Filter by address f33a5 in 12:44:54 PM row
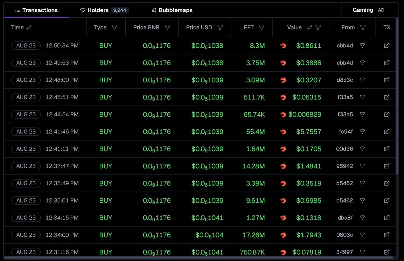404x261 pixels. tap(363, 115)
